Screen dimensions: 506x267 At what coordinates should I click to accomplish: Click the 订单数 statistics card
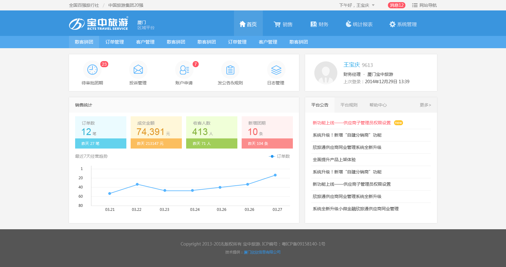tap(101, 132)
